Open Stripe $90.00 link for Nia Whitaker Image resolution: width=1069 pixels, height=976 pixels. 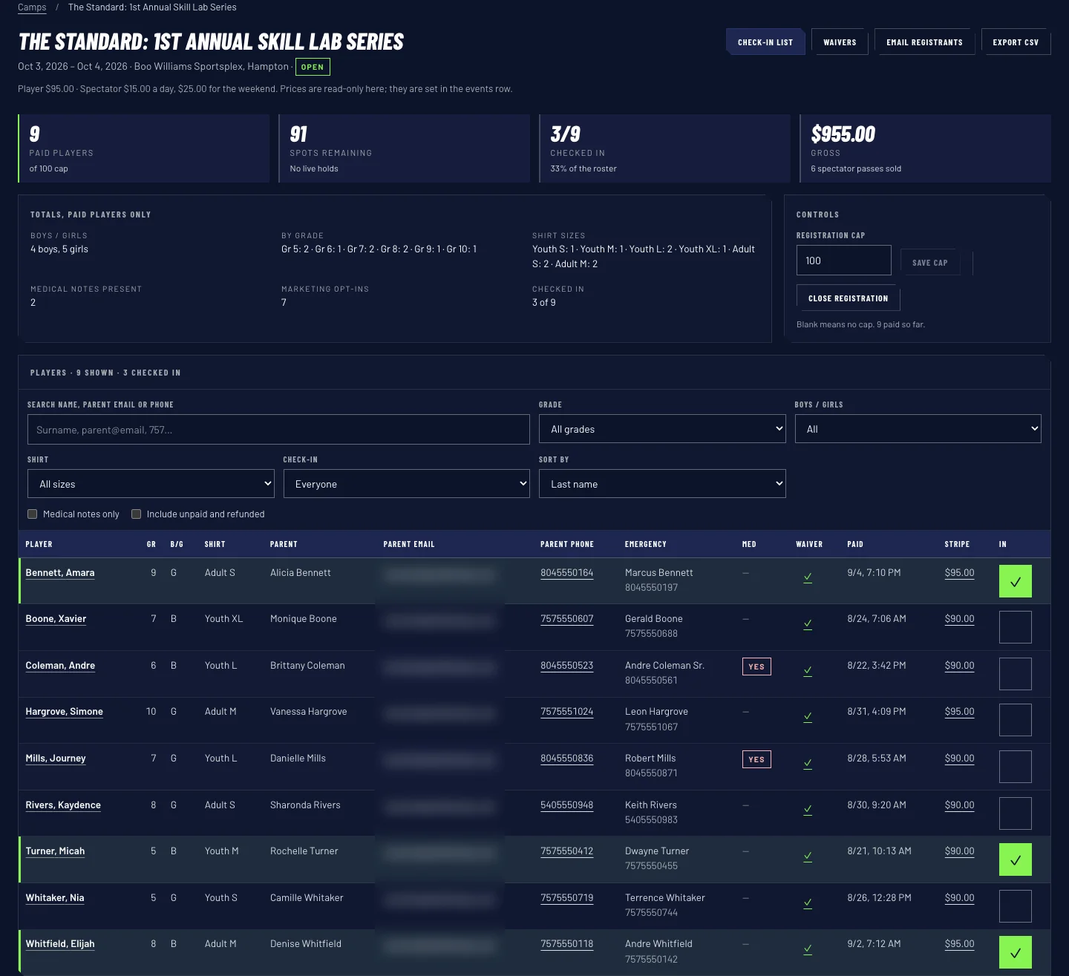[959, 898]
